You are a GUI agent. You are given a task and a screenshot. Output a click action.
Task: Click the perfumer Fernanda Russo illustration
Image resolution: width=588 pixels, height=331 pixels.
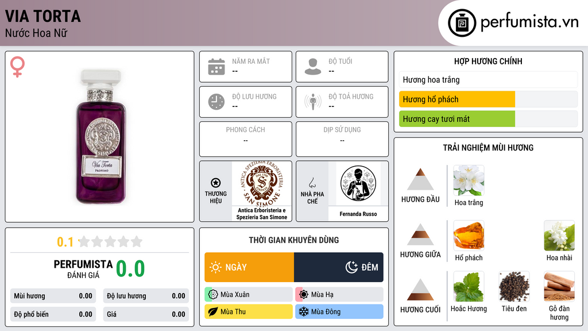[x=358, y=183]
